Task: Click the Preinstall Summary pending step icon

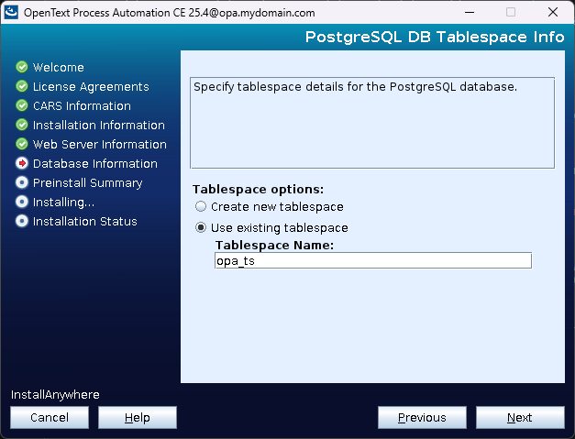Action: [22, 182]
